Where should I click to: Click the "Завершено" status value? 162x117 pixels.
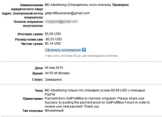pyautogui.click(x=53, y=79)
